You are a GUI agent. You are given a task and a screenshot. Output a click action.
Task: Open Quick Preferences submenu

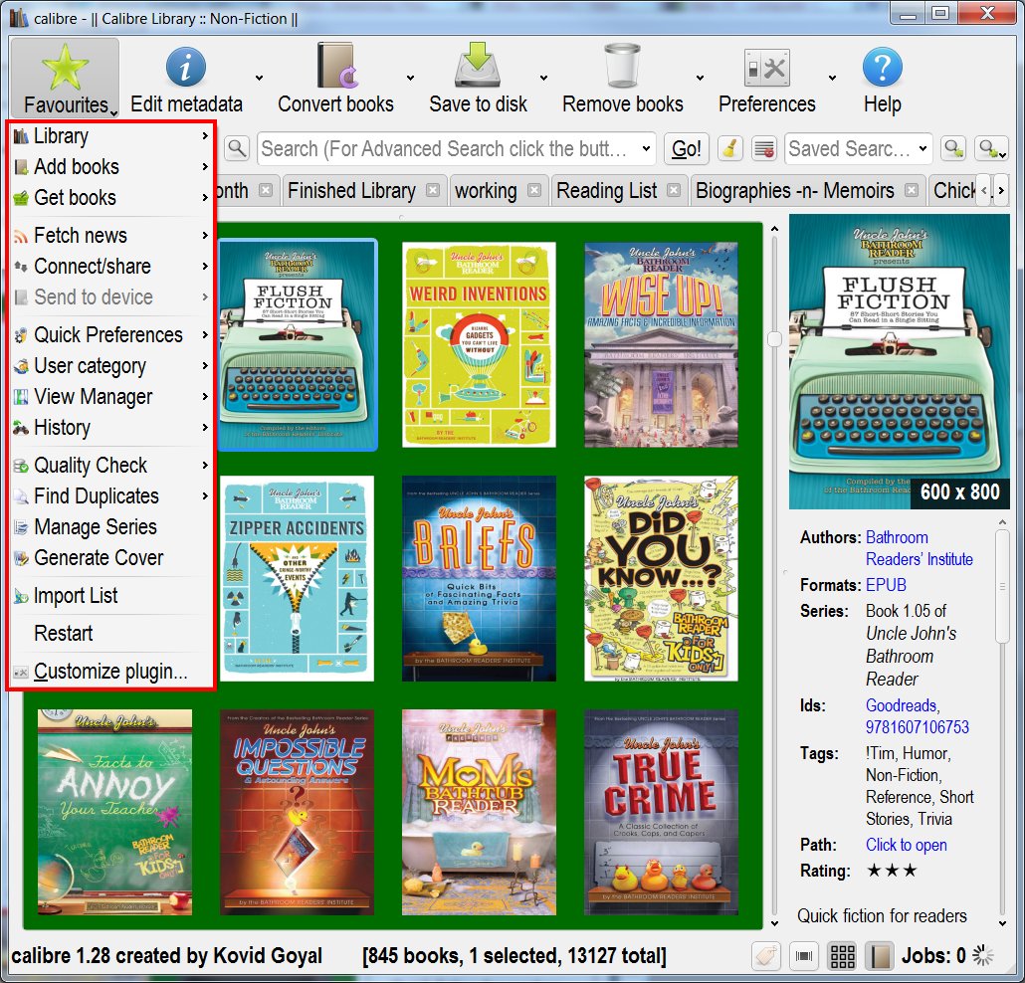(111, 334)
